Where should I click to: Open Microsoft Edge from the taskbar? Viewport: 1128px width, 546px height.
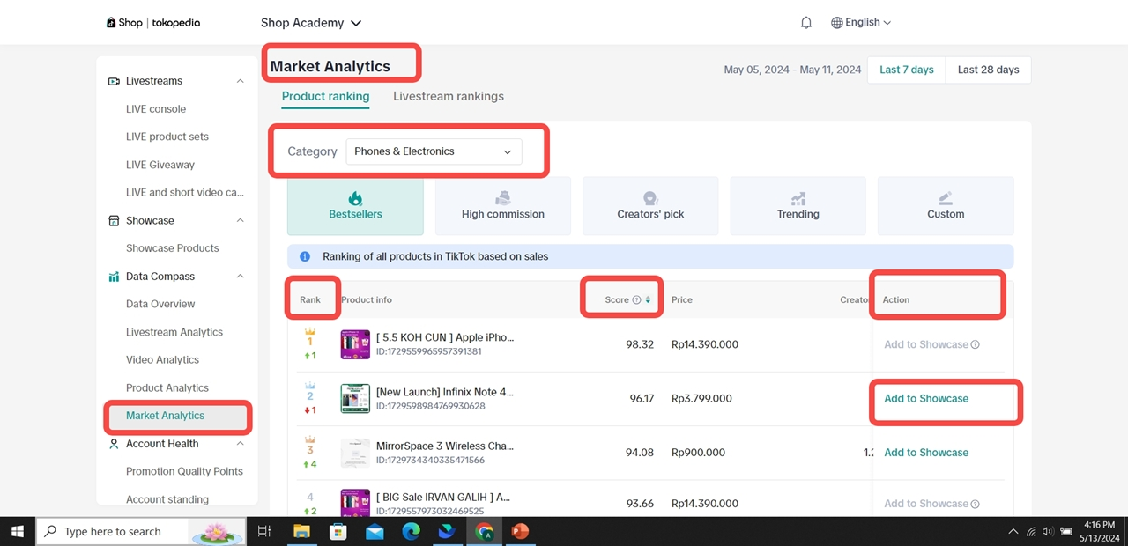[x=411, y=531]
